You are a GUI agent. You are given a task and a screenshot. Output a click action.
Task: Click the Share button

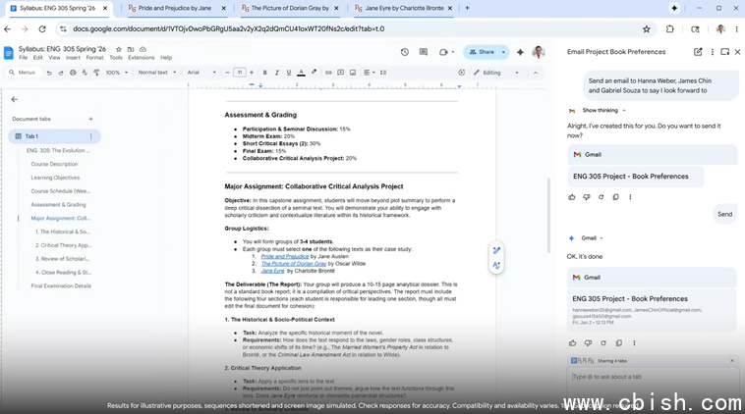pos(483,52)
